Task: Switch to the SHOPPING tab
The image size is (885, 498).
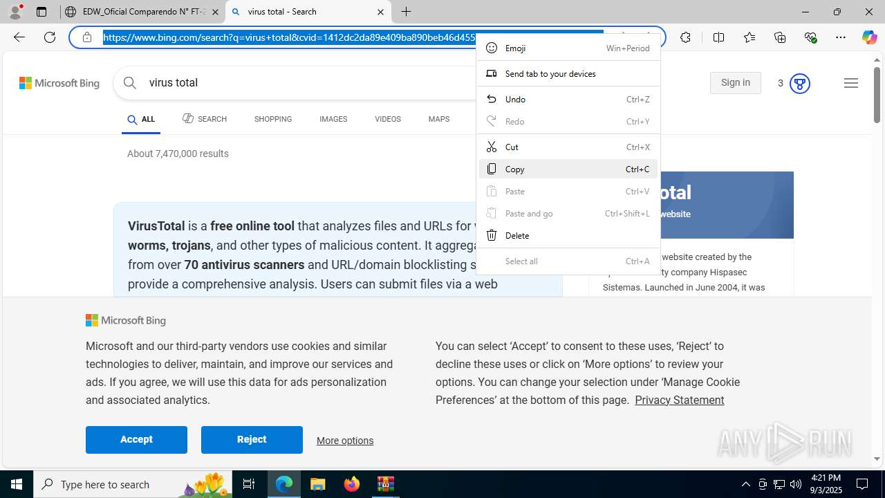Action: tap(273, 119)
